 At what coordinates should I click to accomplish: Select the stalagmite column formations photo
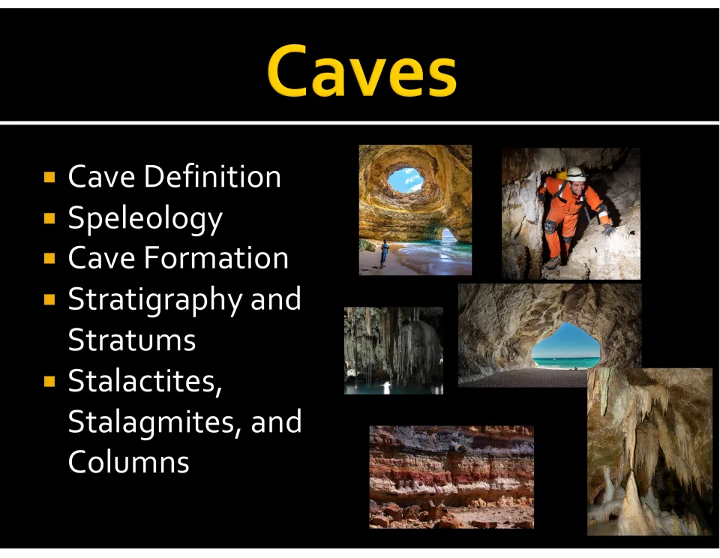(649, 451)
